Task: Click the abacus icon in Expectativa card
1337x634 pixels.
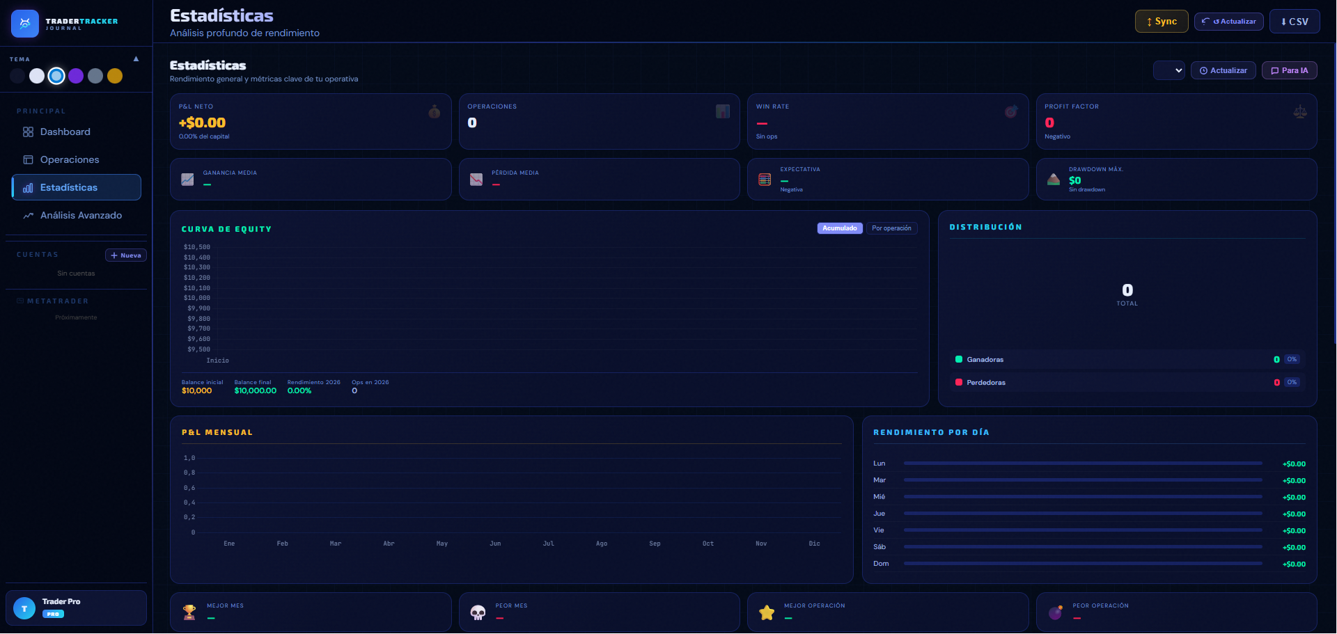Action: click(x=765, y=180)
